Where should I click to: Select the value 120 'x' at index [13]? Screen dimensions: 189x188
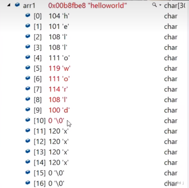(58, 152)
